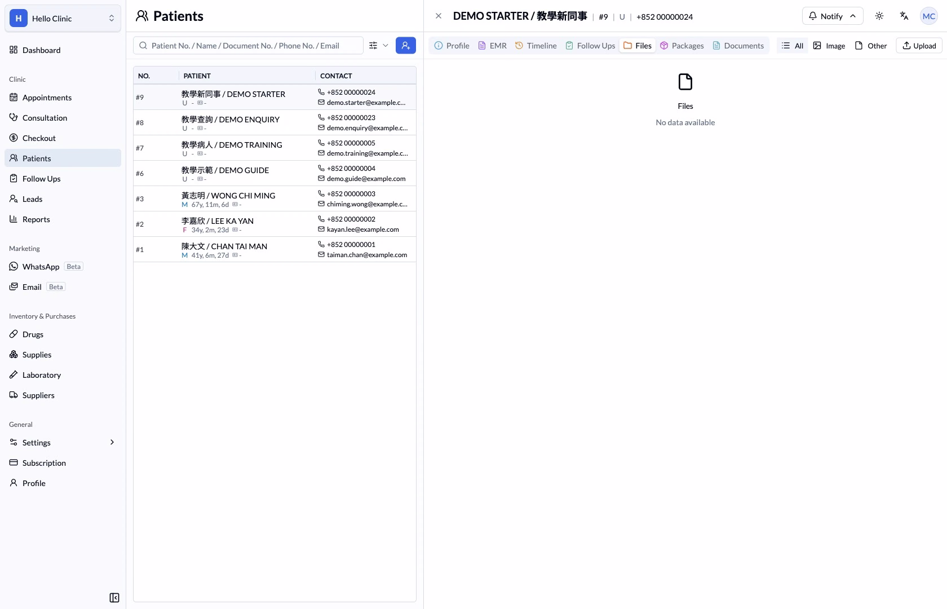
Task: Open Dashboard in the sidebar
Action: pyautogui.click(x=63, y=50)
